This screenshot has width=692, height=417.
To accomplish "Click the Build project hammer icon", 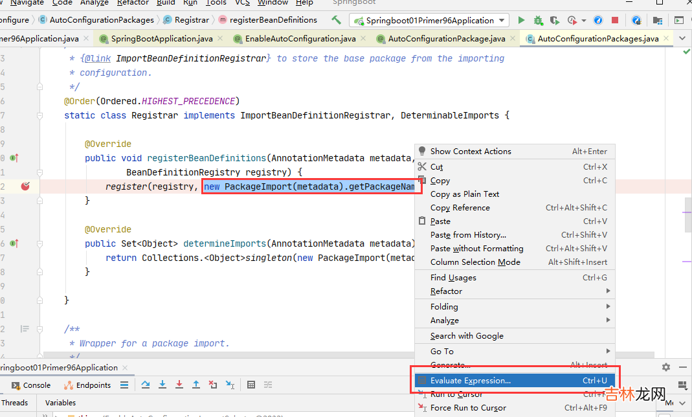I will point(336,21).
